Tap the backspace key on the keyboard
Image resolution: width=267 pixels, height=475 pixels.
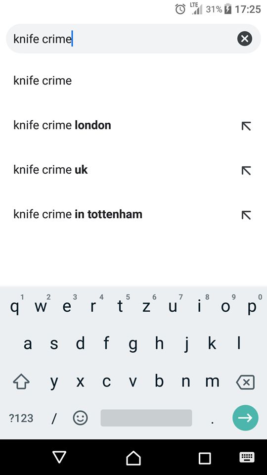coord(245,382)
